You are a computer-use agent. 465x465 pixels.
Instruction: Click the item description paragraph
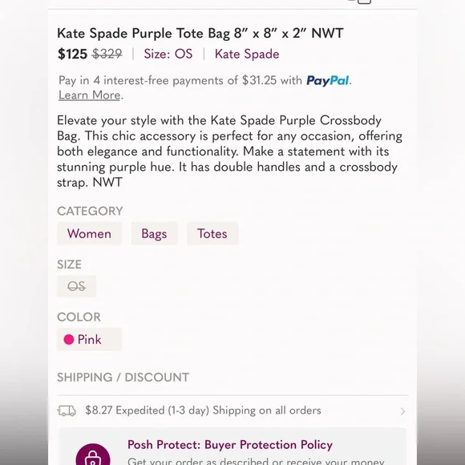click(x=229, y=152)
